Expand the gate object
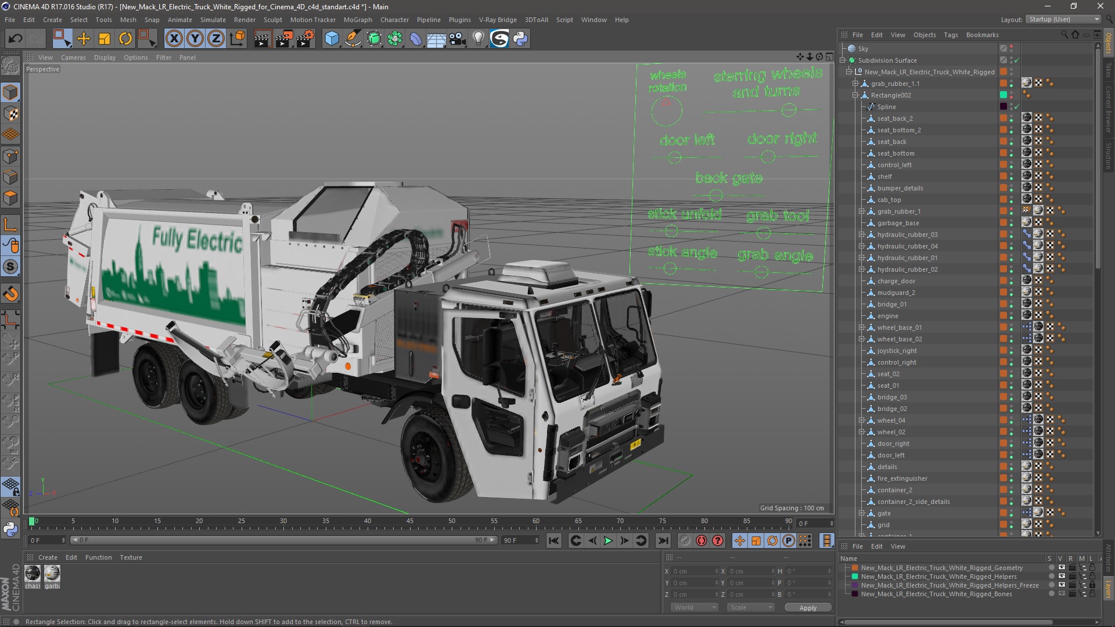 862,513
